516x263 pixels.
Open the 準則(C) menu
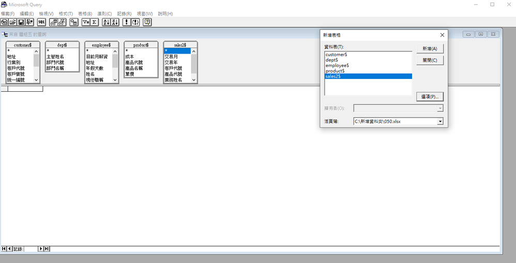[x=104, y=14]
